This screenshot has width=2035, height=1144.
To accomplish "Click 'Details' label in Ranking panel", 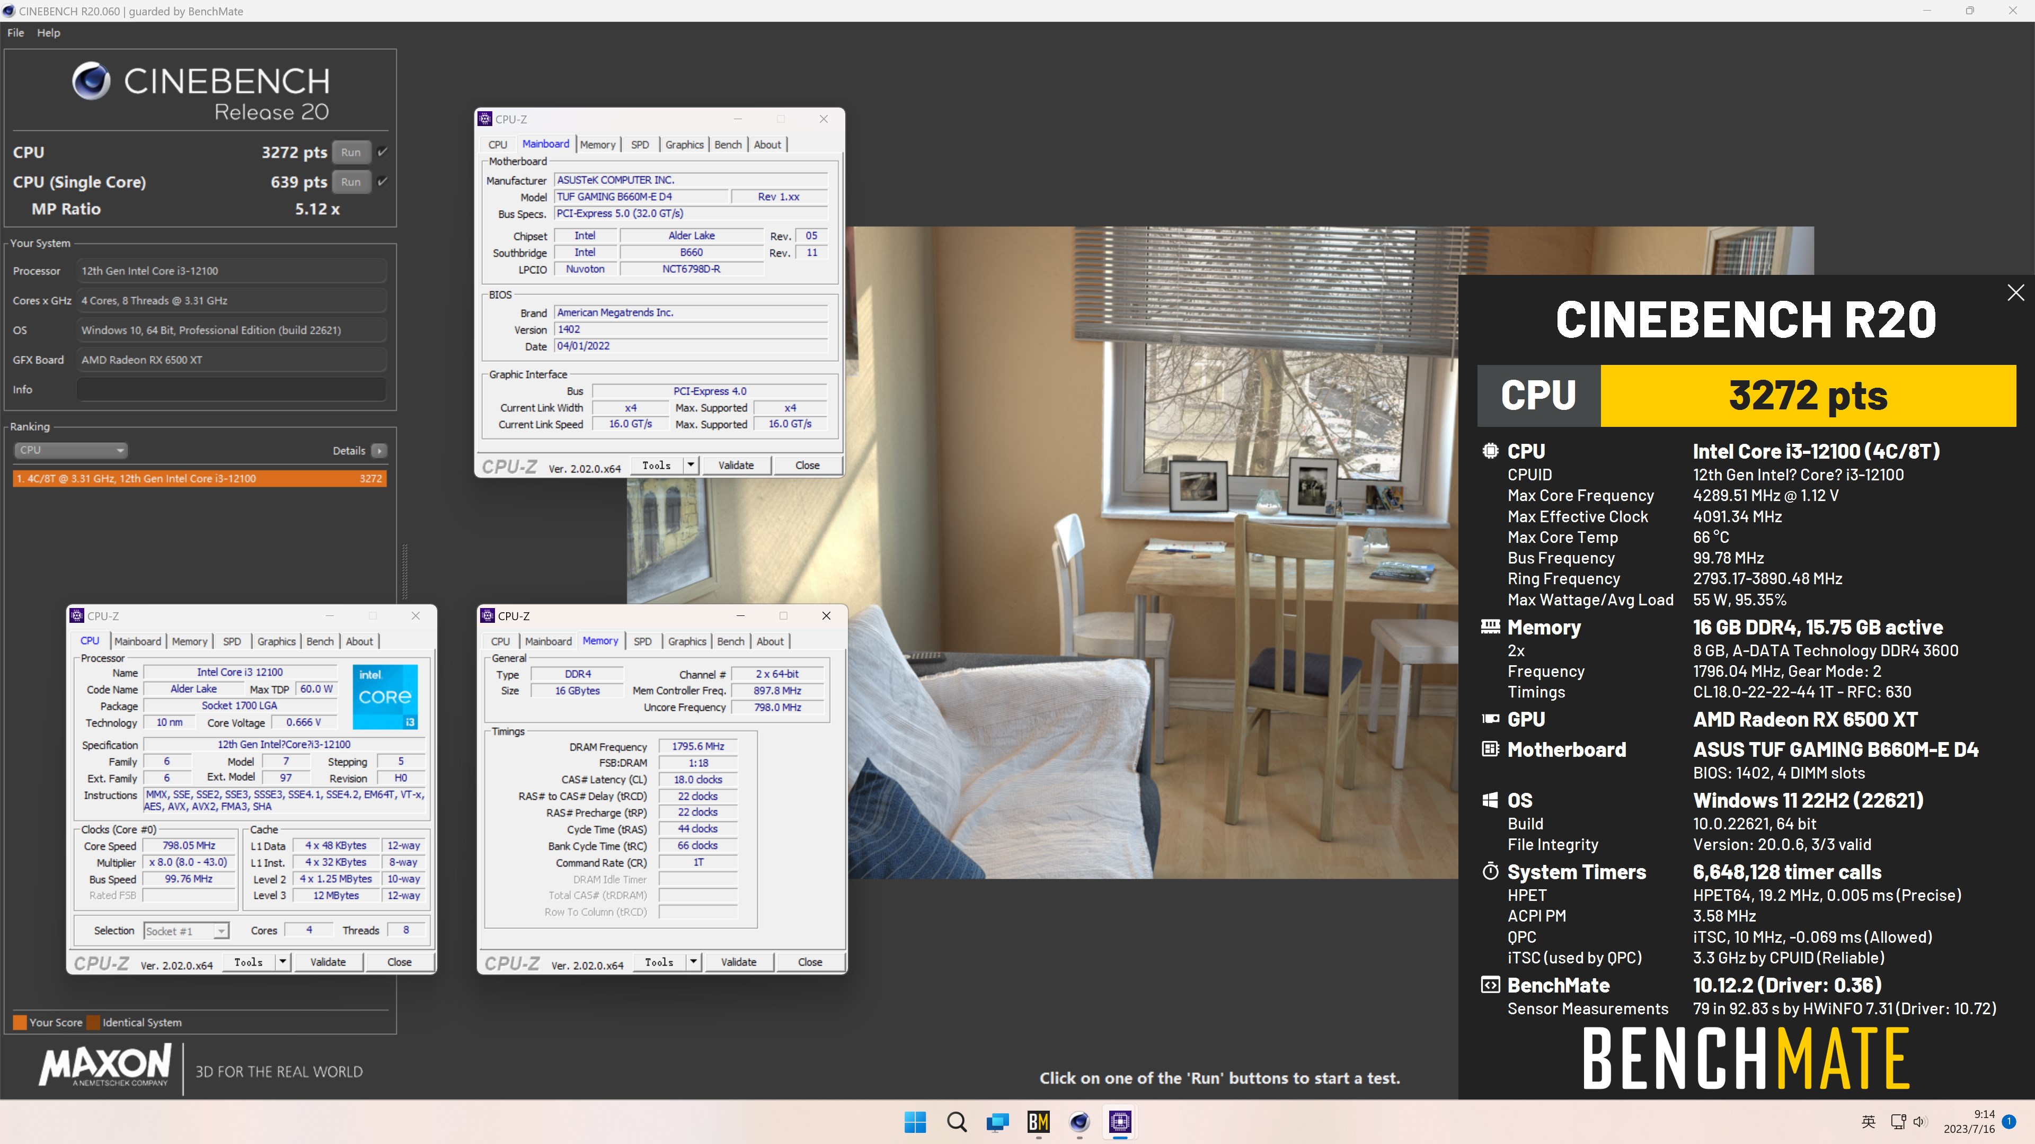I will tap(348, 451).
